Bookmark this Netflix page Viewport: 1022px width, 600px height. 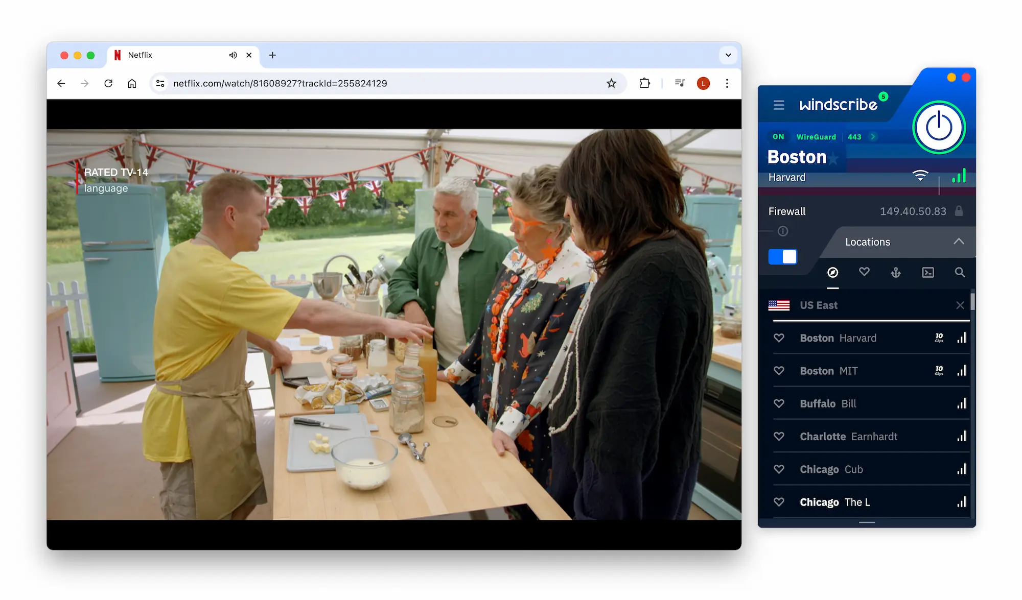click(x=611, y=83)
